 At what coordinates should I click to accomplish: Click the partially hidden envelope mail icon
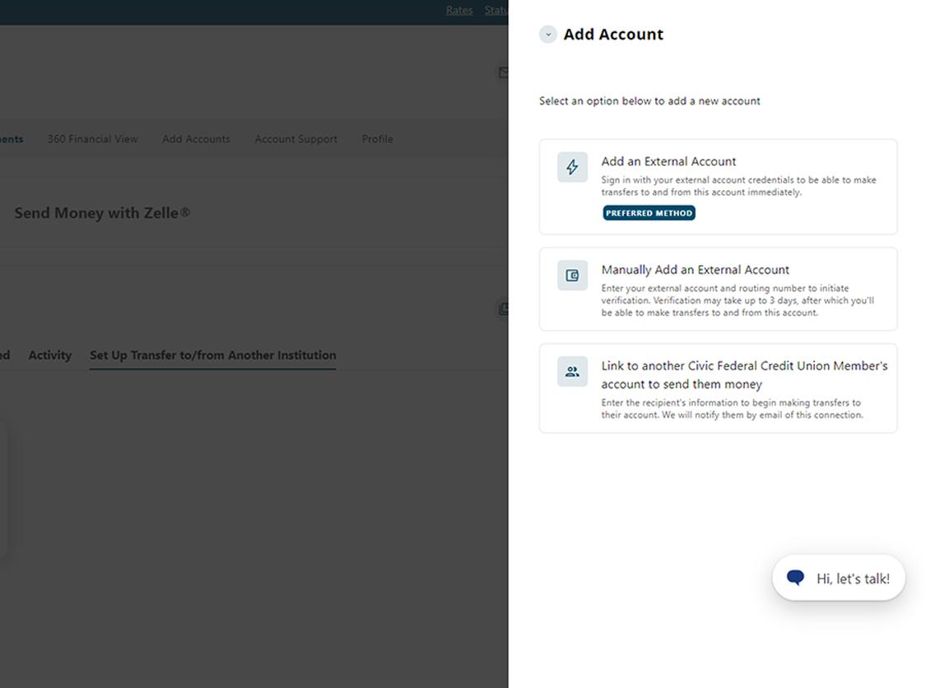pos(503,72)
